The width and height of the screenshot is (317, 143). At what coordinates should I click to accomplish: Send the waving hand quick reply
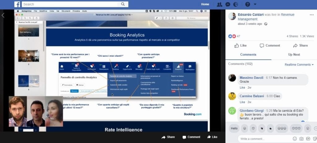pyautogui.click(x=262, y=128)
